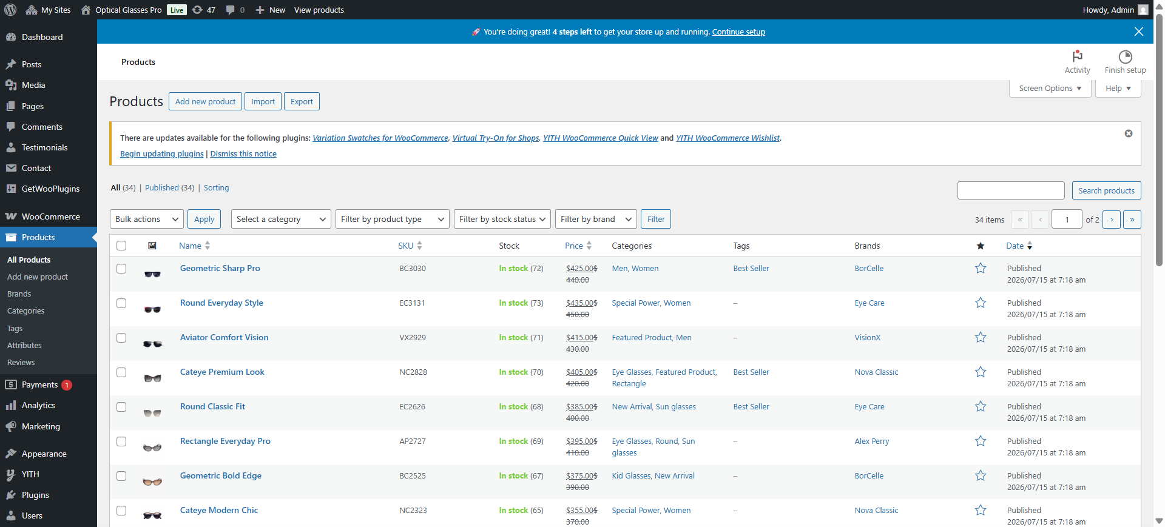This screenshot has width=1165, height=527.
Task: Open the WooCommerce sidebar item
Action: pyautogui.click(x=49, y=217)
